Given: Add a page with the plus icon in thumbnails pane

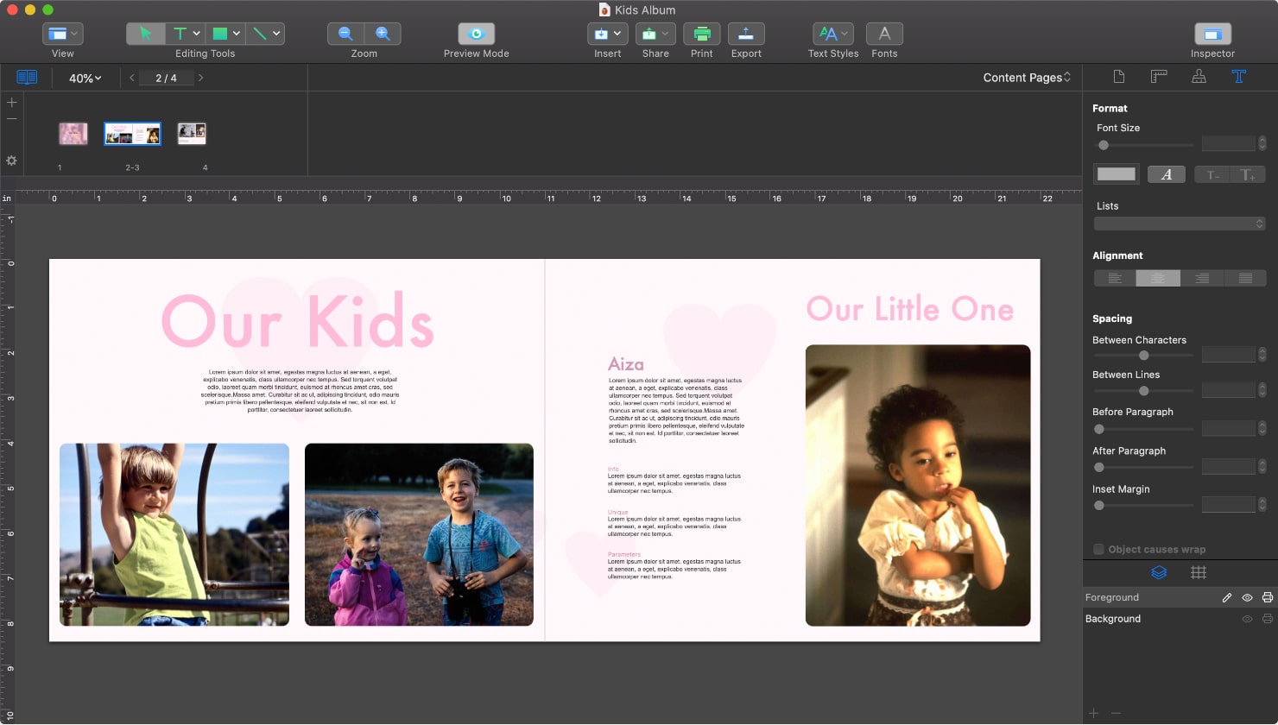Looking at the screenshot, I should coord(11,102).
